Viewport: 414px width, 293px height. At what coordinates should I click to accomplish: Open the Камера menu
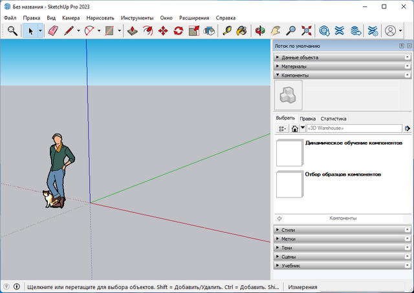click(71, 18)
